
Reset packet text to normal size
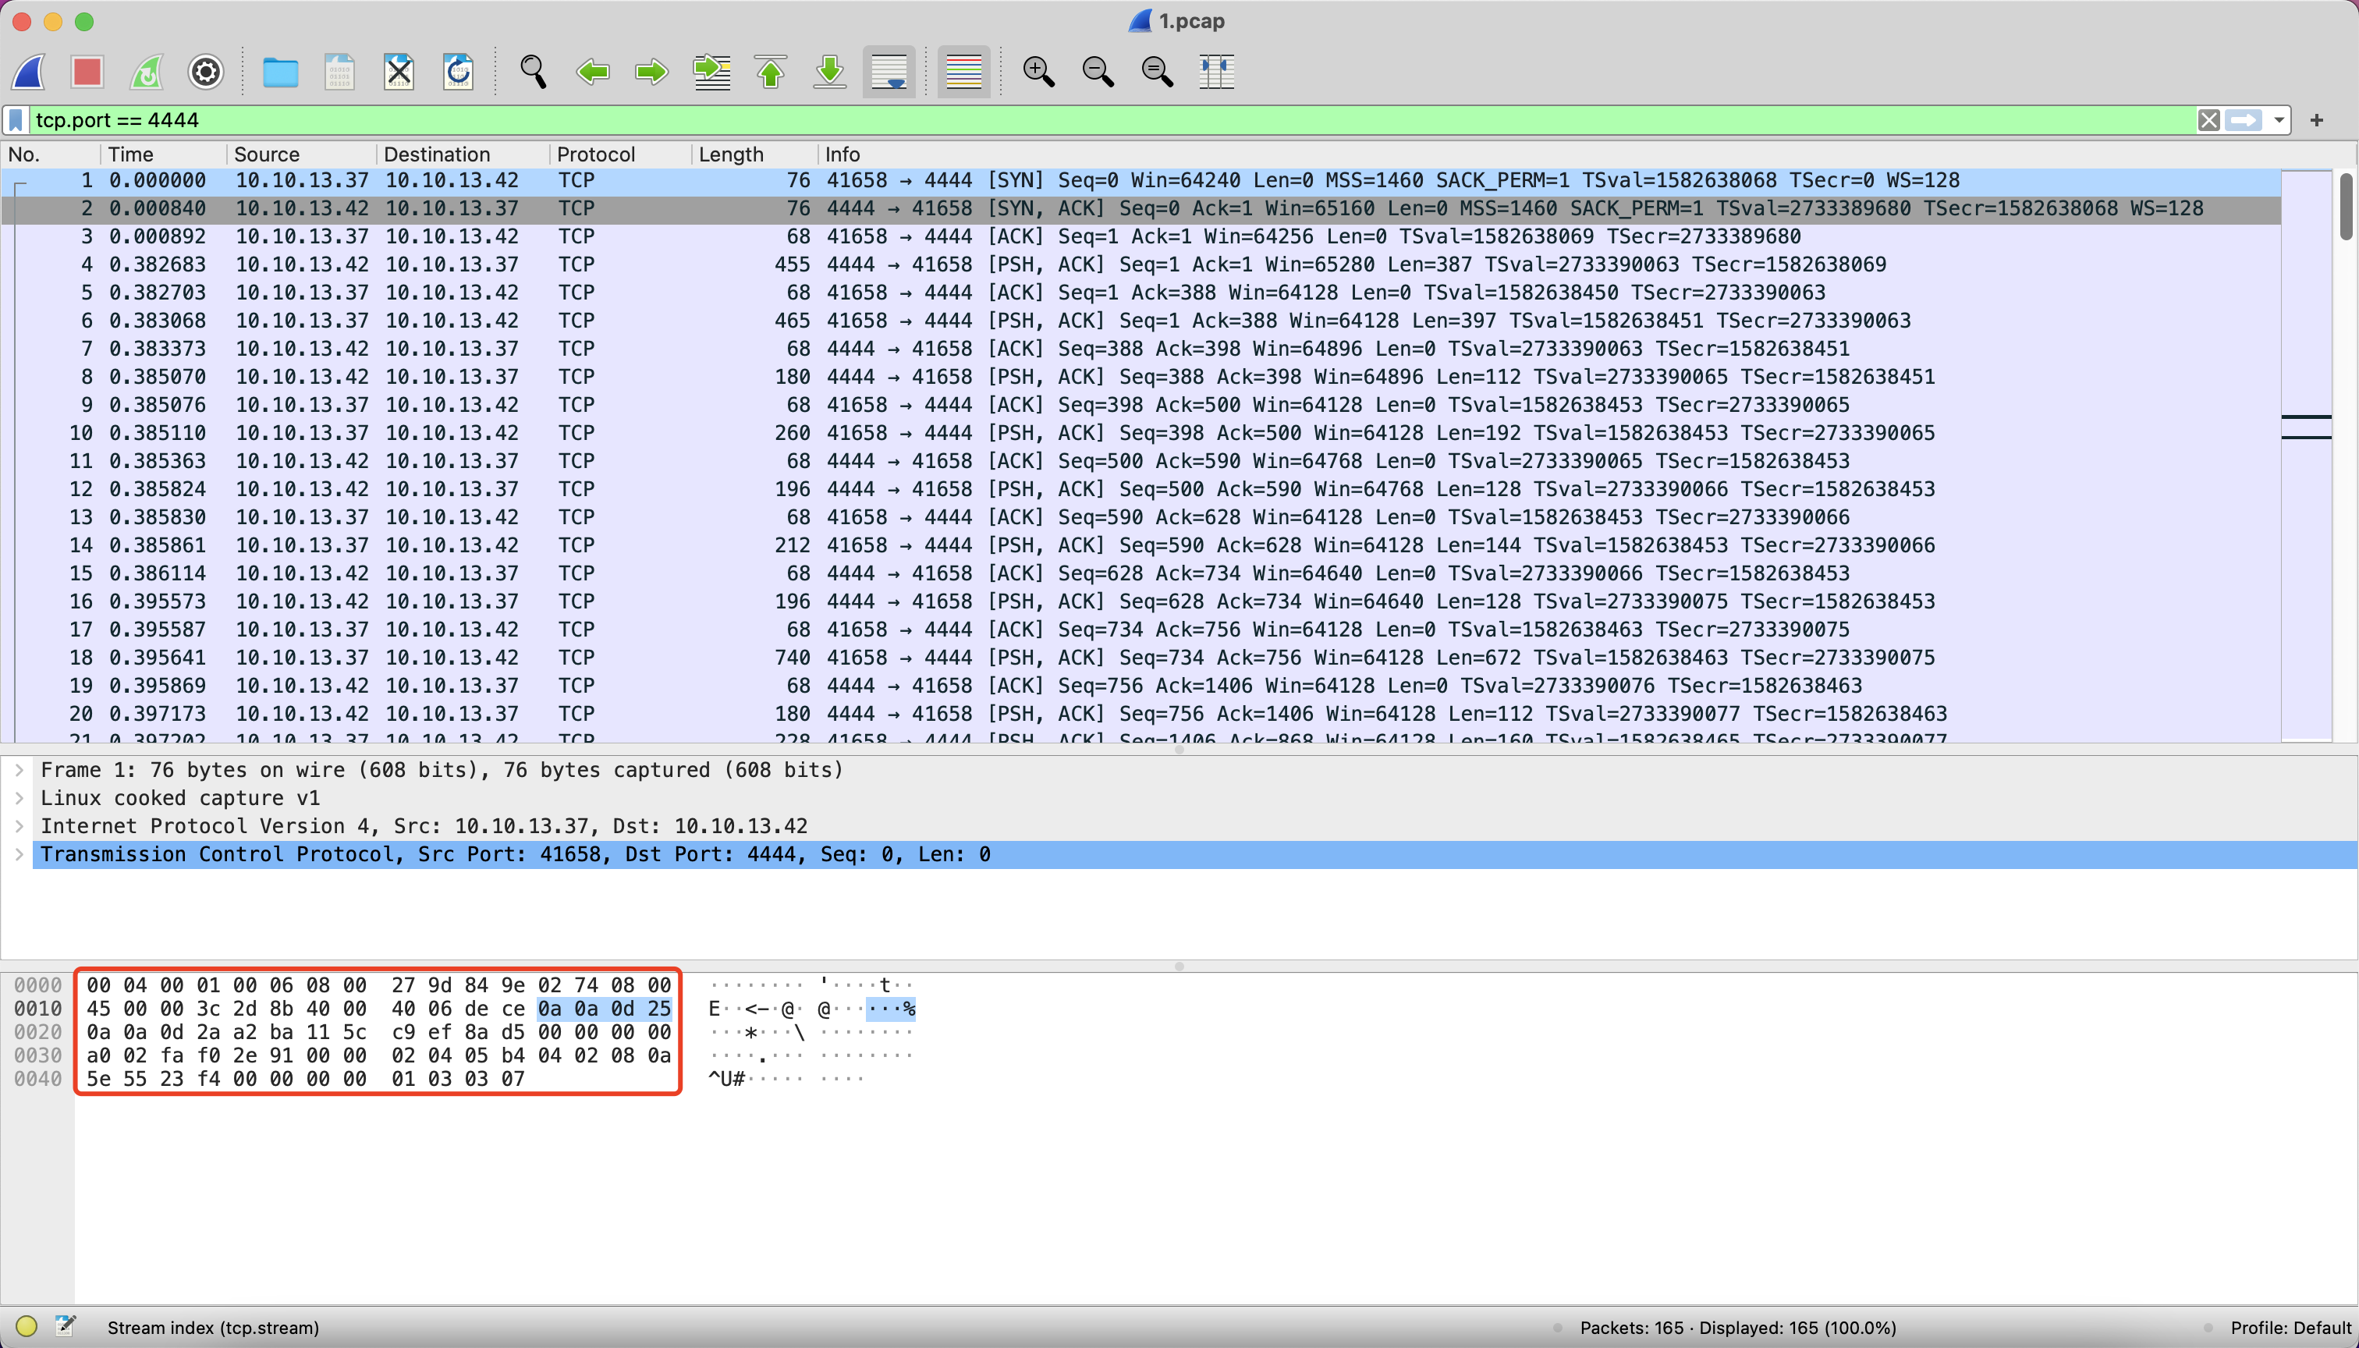pos(1156,71)
